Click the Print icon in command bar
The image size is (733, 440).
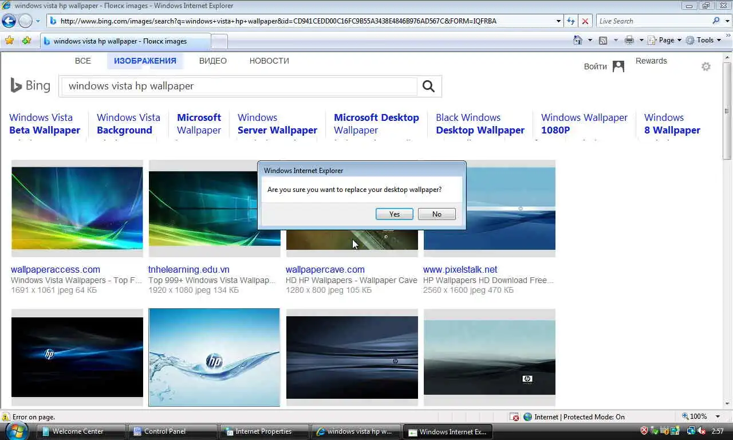point(629,40)
